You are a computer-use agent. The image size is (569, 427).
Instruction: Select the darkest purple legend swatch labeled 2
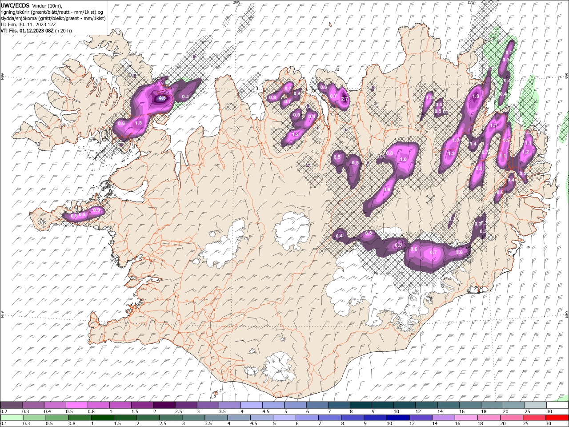(x=164, y=405)
